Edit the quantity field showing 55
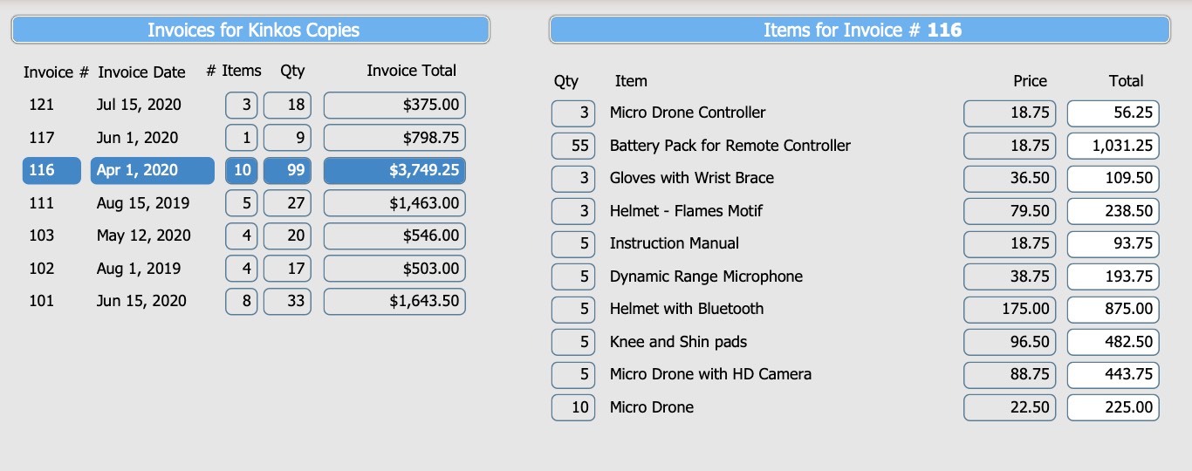 click(x=573, y=146)
